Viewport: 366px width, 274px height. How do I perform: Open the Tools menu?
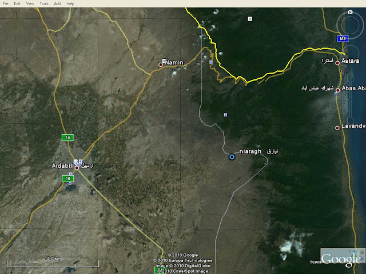[x=44, y=3]
